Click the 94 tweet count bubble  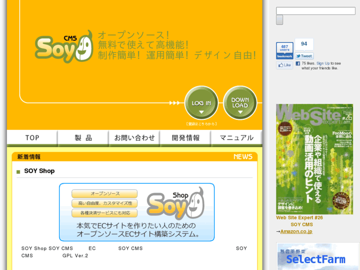click(x=304, y=44)
